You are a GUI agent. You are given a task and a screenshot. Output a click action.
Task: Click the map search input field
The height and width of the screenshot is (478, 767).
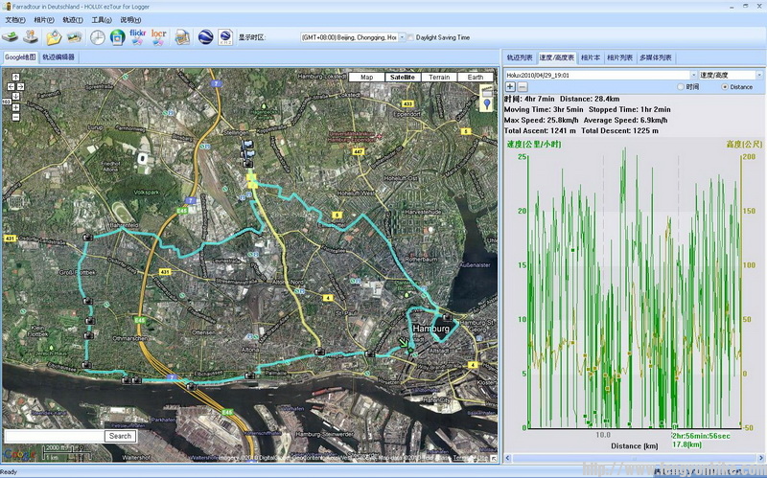click(x=53, y=436)
